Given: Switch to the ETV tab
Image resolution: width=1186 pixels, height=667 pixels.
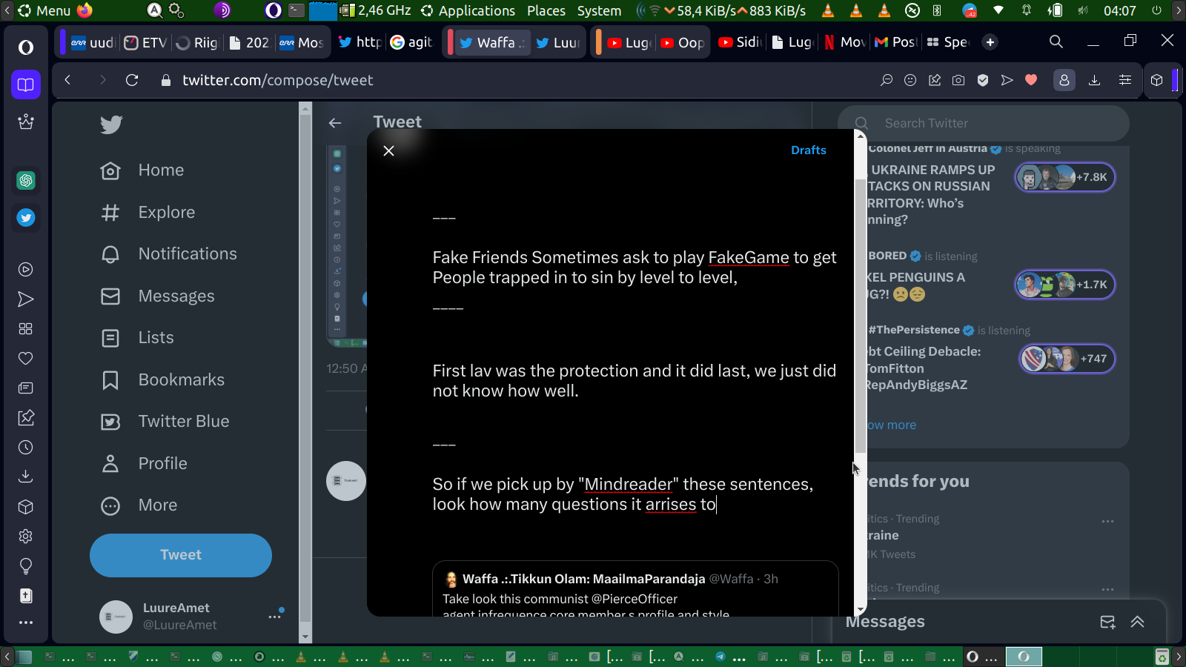Looking at the screenshot, I should pos(145,42).
